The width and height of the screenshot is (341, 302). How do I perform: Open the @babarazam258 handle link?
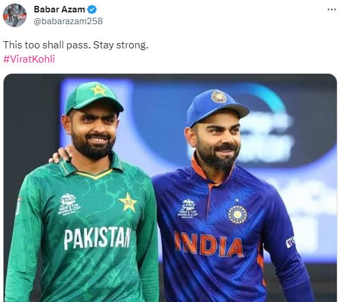(x=68, y=21)
